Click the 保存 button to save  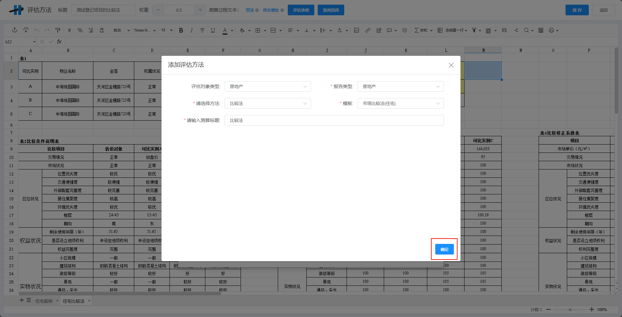pyautogui.click(x=577, y=10)
